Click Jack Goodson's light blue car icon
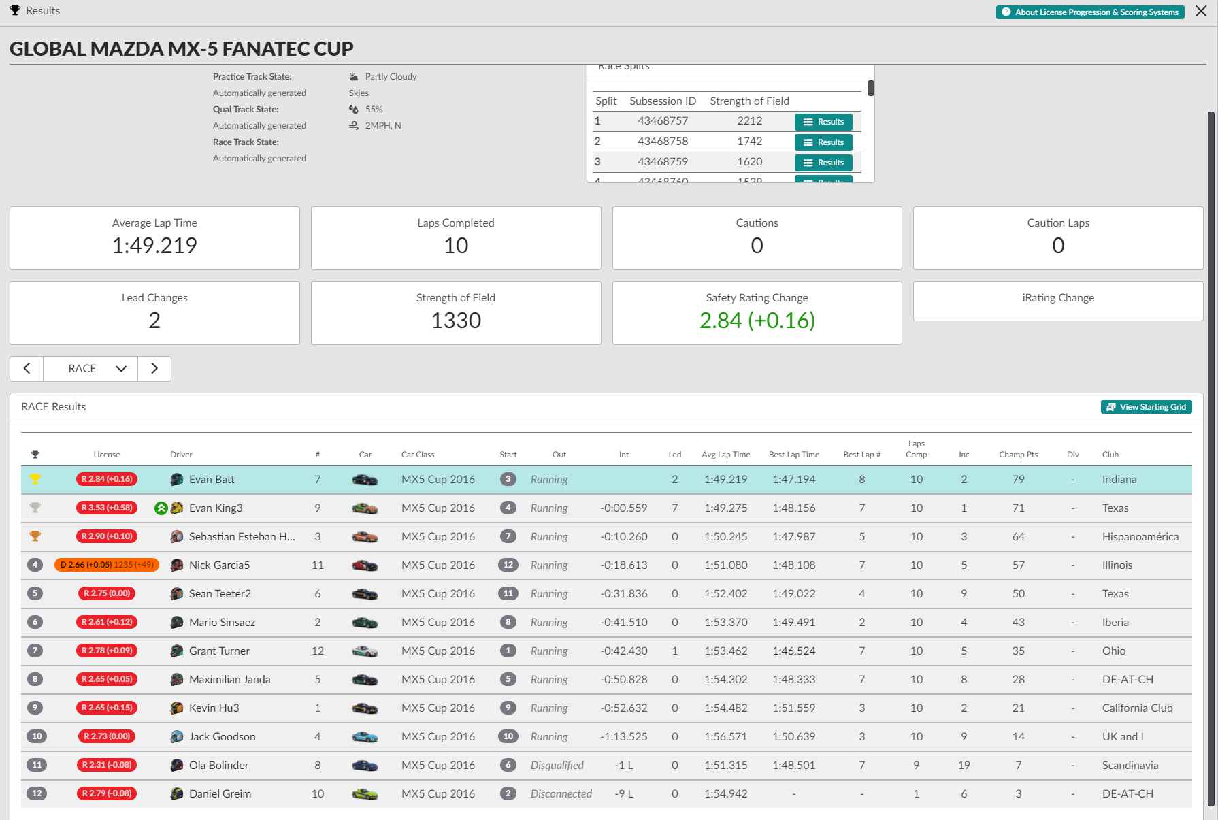The height and width of the screenshot is (820, 1218). coord(365,737)
